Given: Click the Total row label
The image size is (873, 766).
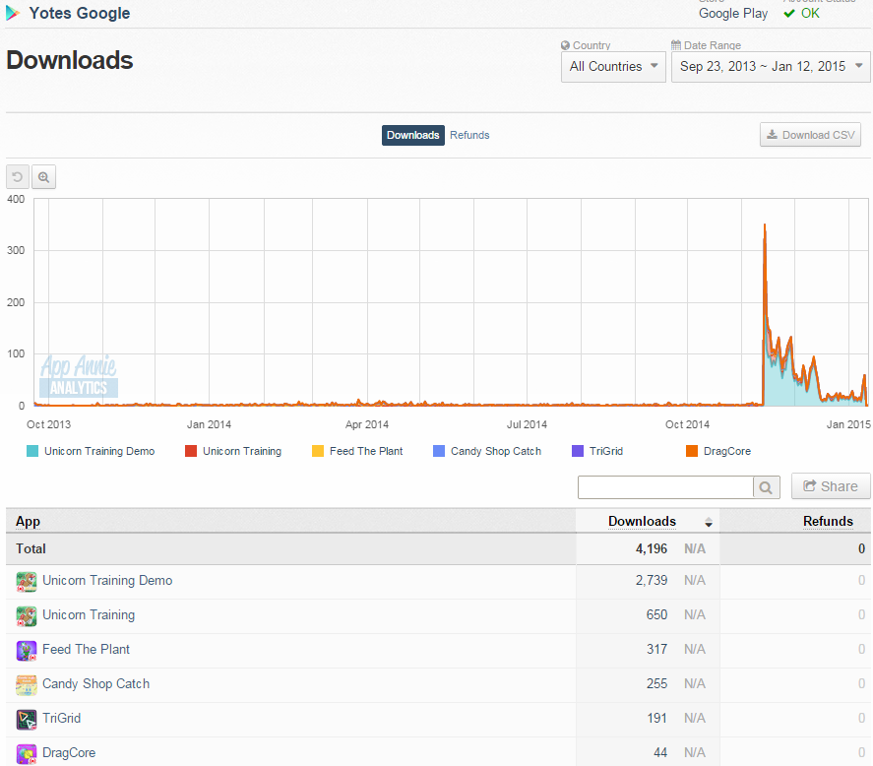Looking at the screenshot, I should click(x=31, y=549).
